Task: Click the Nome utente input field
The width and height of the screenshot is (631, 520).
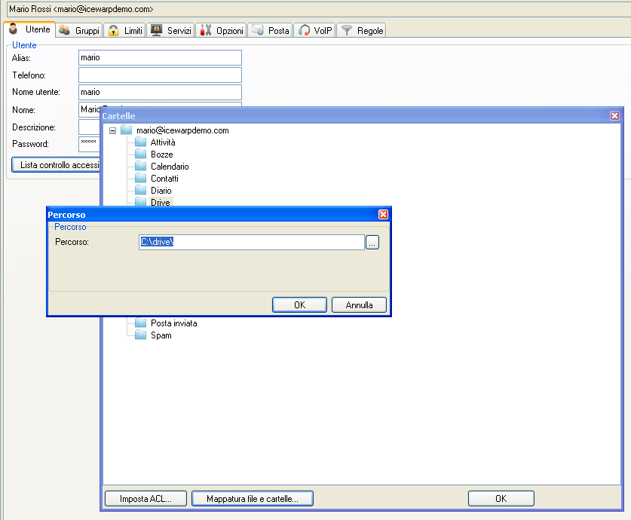Action: coord(160,92)
